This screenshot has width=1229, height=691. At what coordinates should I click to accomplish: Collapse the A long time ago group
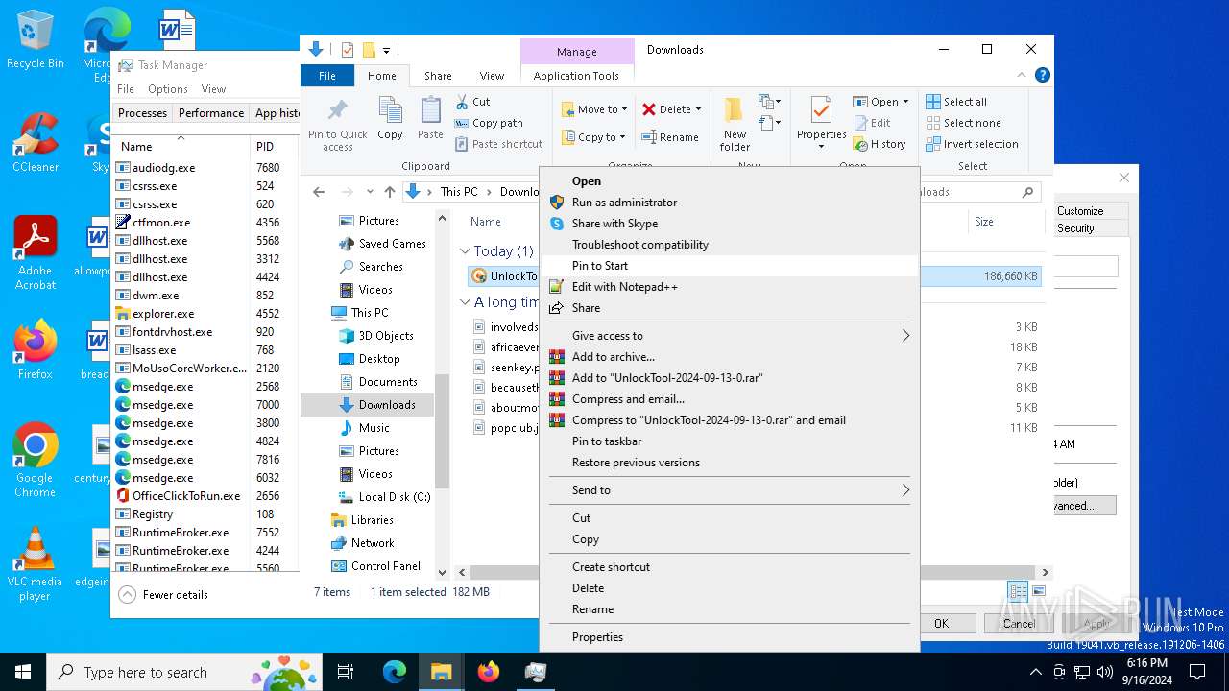point(465,301)
